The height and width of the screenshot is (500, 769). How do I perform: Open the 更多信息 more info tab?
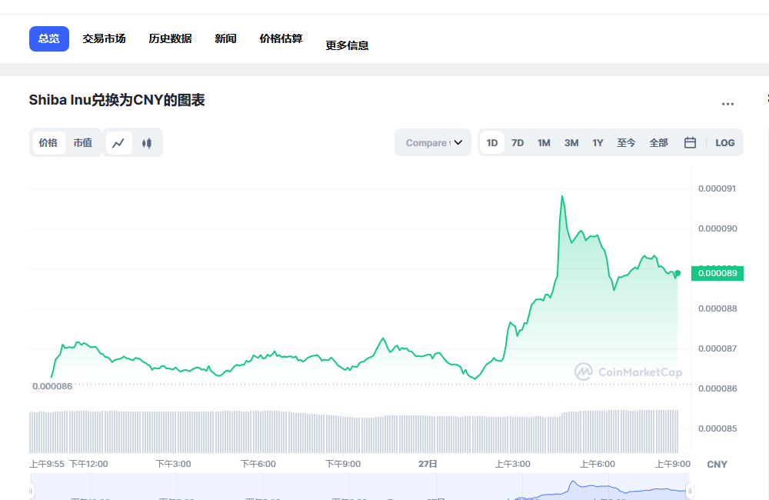pos(348,45)
